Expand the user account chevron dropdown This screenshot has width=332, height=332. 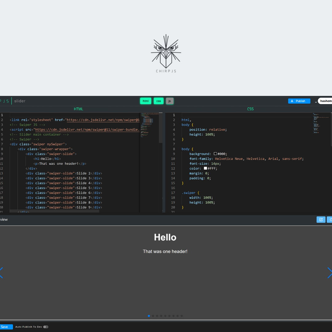coord(316,102)
